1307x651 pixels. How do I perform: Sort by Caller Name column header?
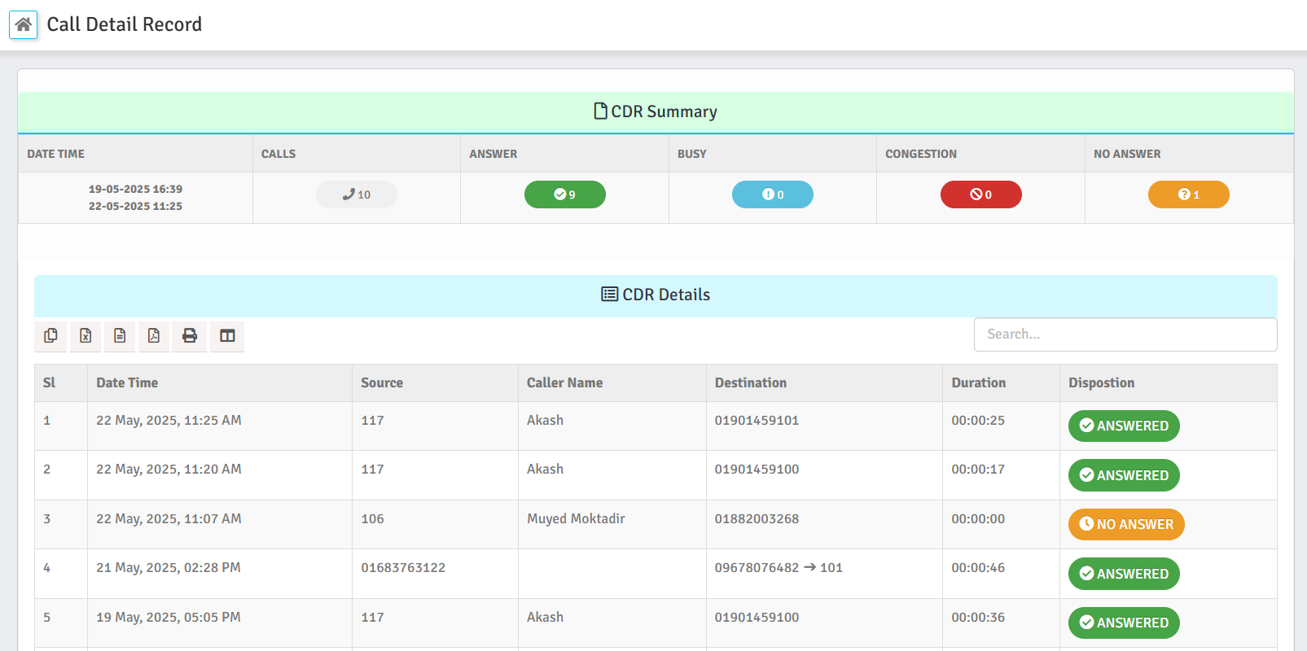point(564,382)
